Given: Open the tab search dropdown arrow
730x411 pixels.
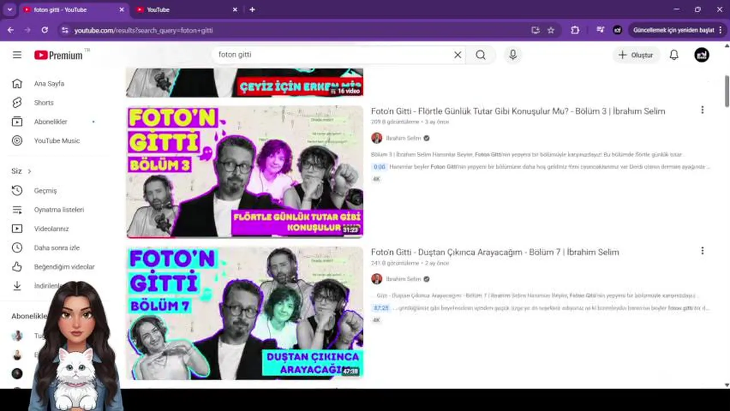Looking at the screenshot, I should [x=10, y=10].
